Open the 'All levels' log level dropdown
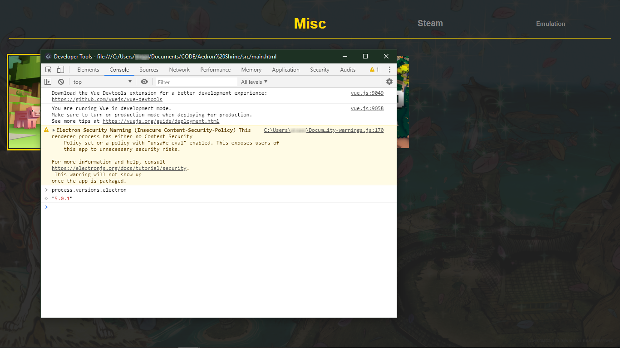The width and height of the screenshot is (620, 348). tap(254, 82)
